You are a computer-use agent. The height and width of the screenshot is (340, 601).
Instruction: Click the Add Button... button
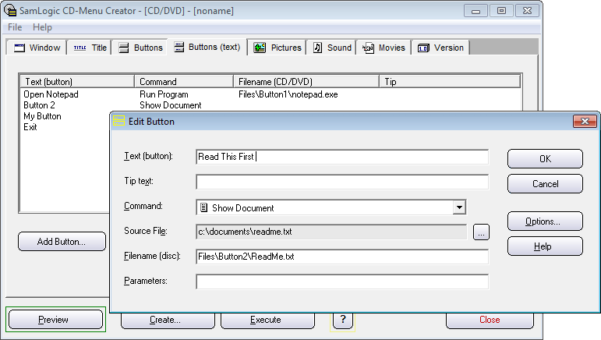(62, 242)
